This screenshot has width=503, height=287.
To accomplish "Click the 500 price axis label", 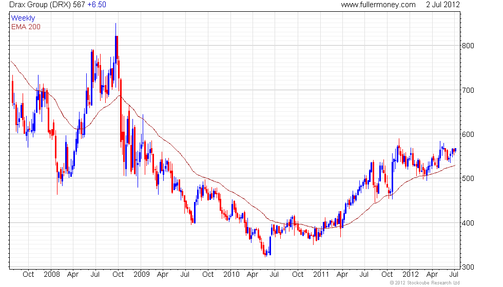I will click(x=468, y=178).
